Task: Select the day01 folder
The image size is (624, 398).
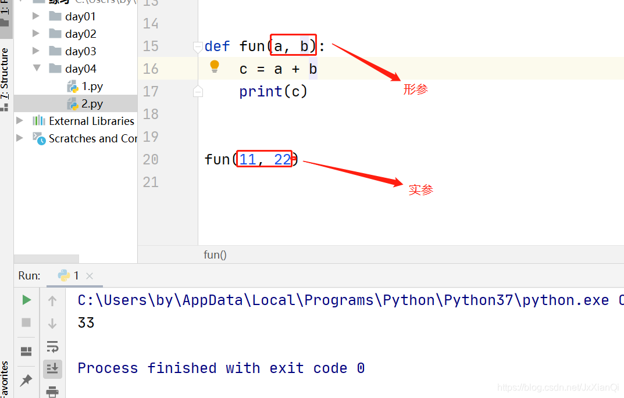Action: pos(80,16)
